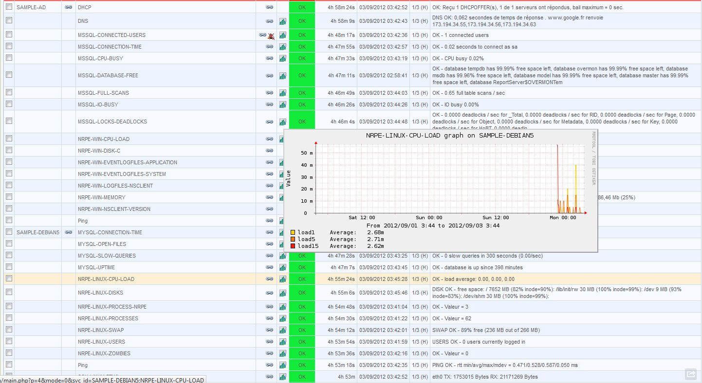This screenshot has width=702, height=383.
Task: Click the chain link icon for NRPE-WIN-DISK-C
Action: pos(269,151)
